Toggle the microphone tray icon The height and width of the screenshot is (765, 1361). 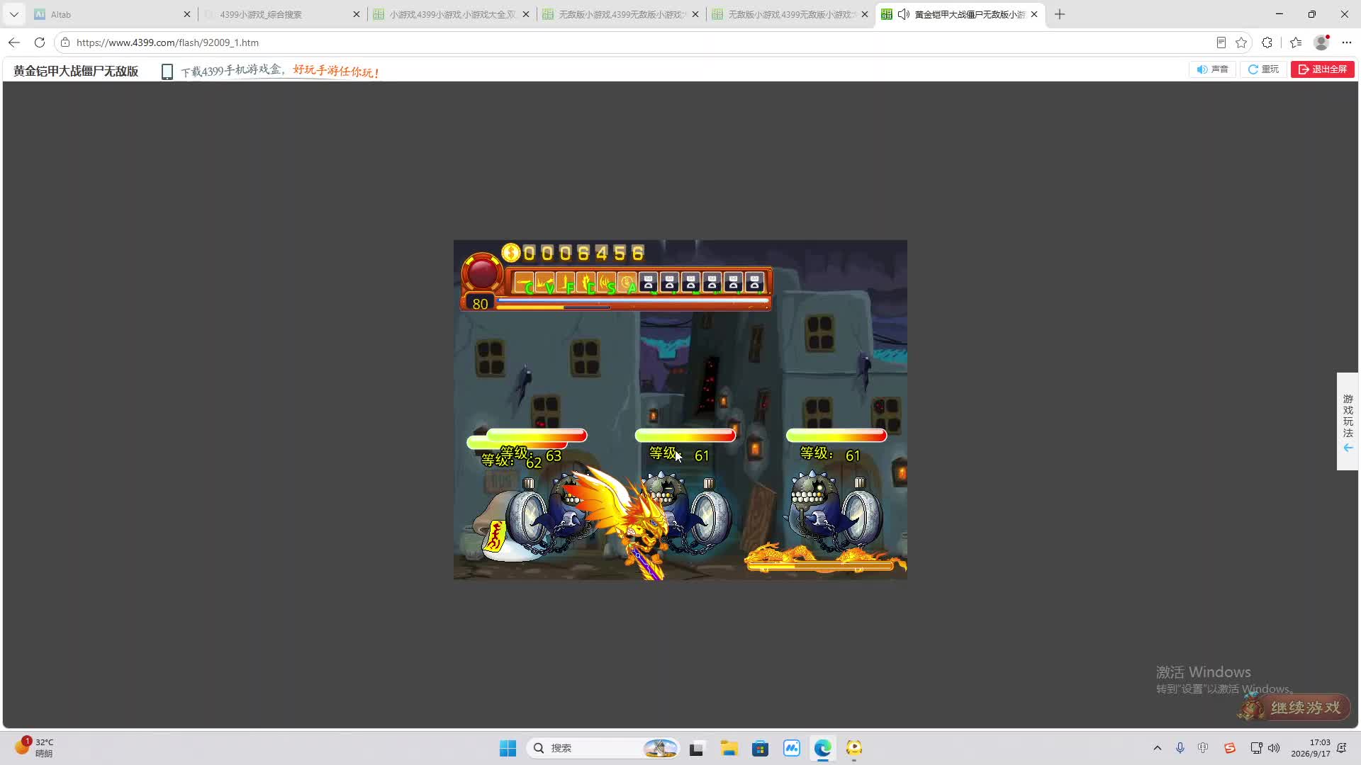1180,748
